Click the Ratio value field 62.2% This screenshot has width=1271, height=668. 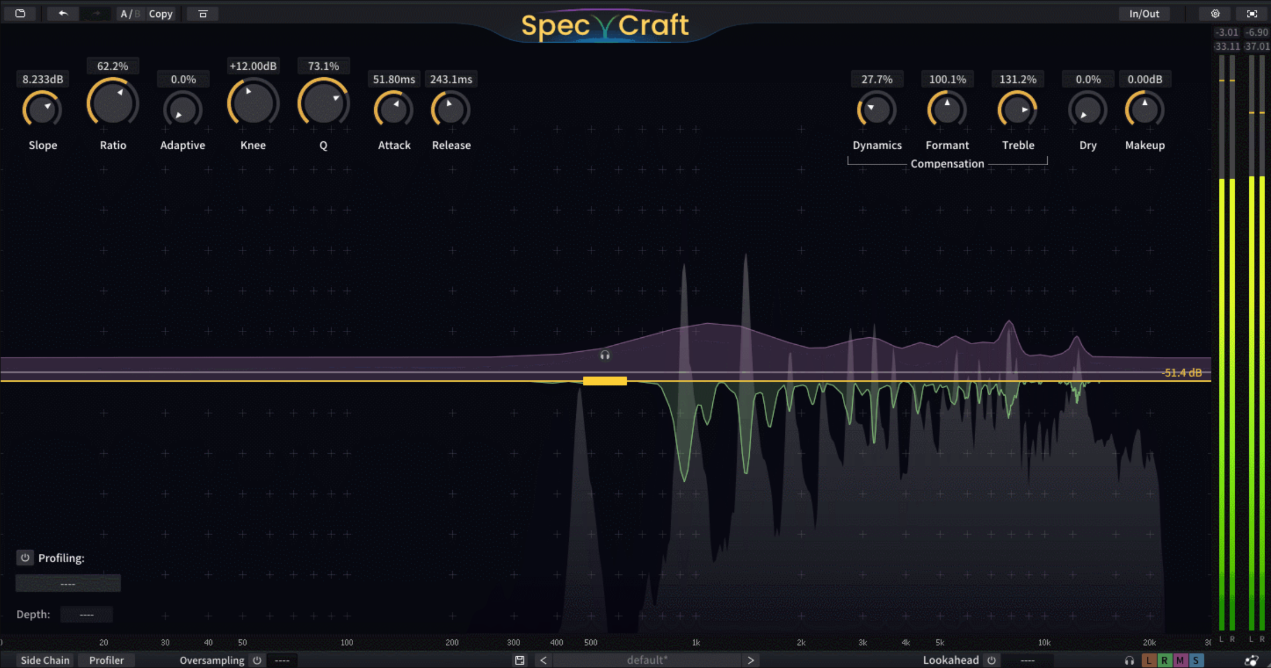(112, 66)
